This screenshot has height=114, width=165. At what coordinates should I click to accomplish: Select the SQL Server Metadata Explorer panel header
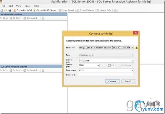pyautogui.click(x=31, y=67)
